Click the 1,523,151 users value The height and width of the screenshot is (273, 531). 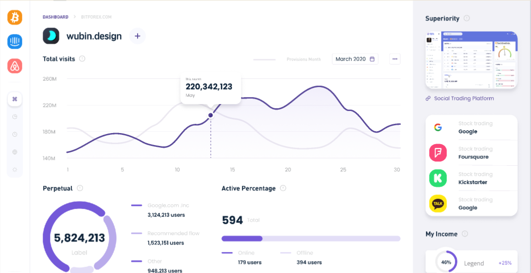(166, 243)
